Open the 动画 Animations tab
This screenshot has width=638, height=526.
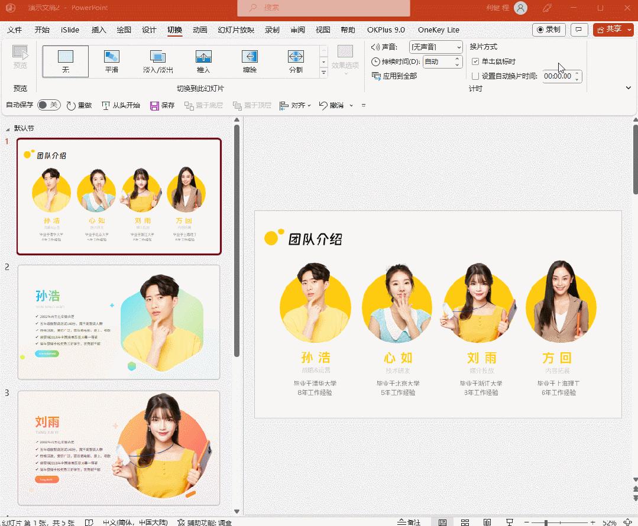coord(200,30)
